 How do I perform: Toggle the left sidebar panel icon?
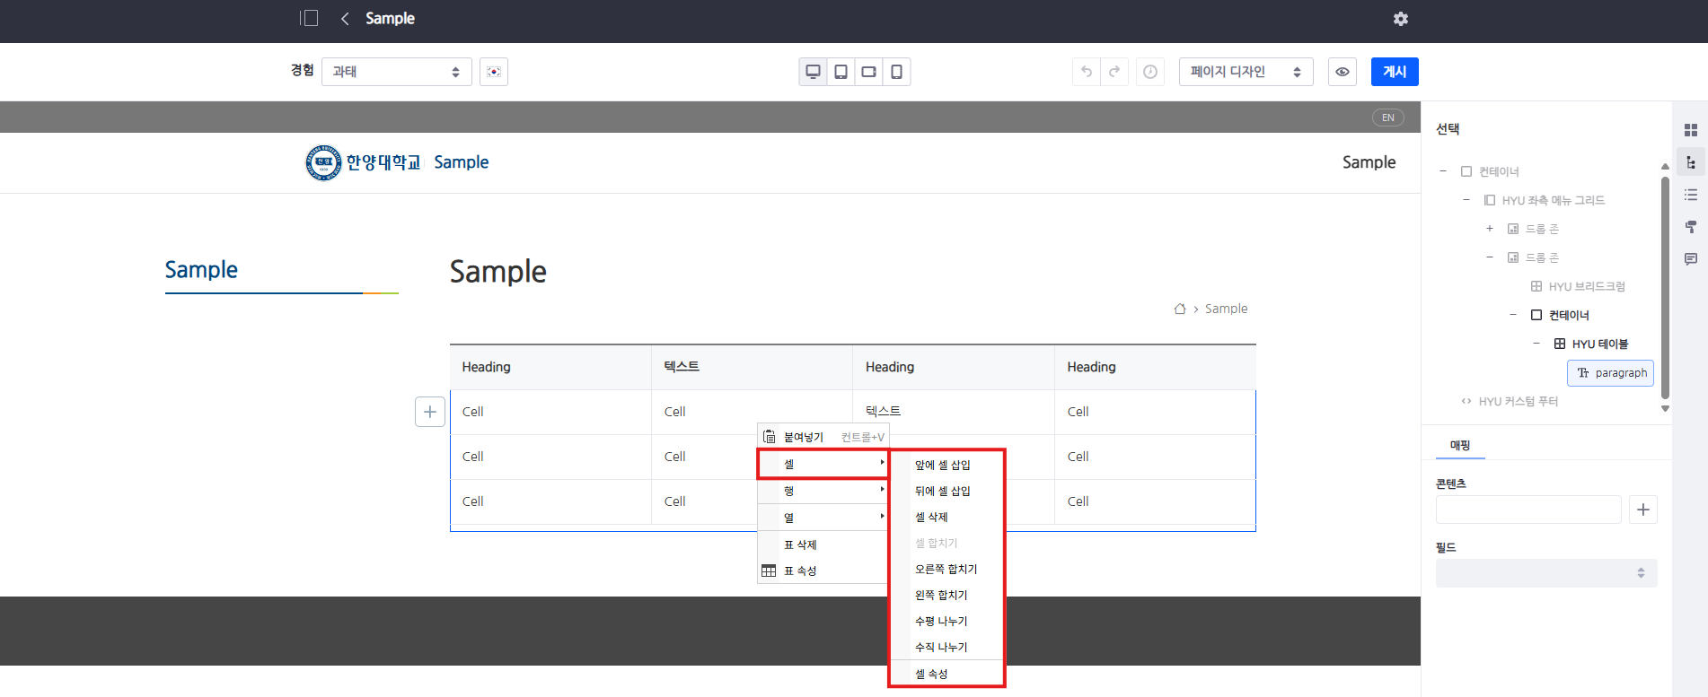click(309, 18)
